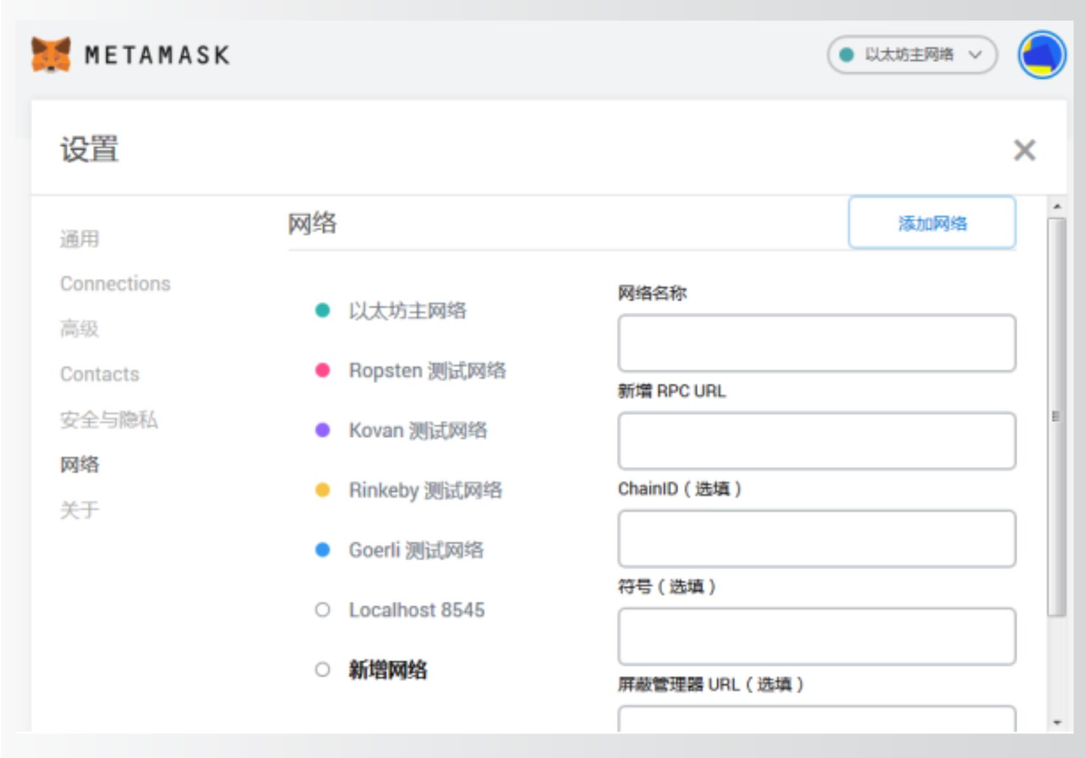Focus the 符号 input field
1086x758 pixels.
(817, 636)
